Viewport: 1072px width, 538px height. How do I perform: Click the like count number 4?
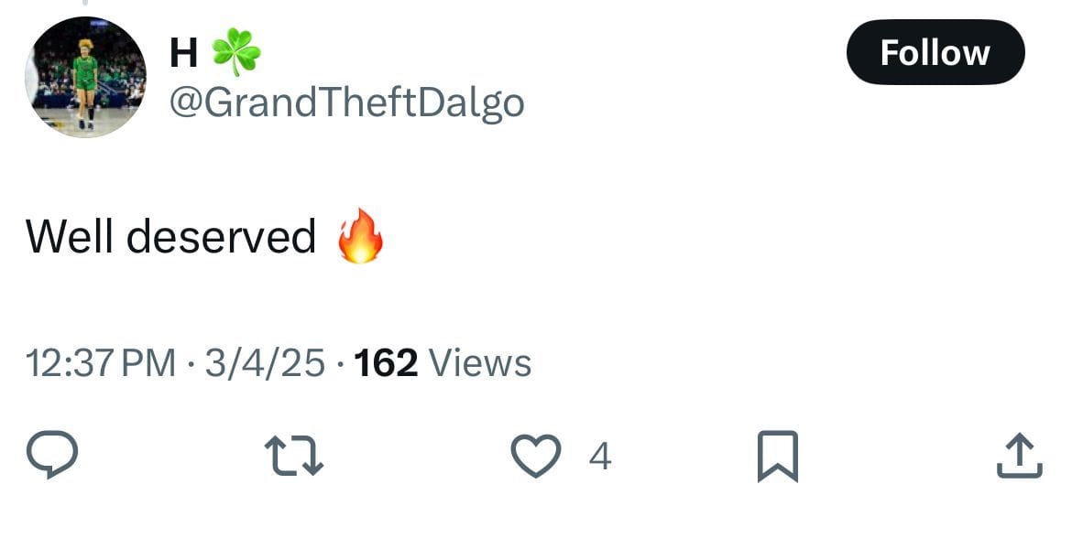point(599,457)
